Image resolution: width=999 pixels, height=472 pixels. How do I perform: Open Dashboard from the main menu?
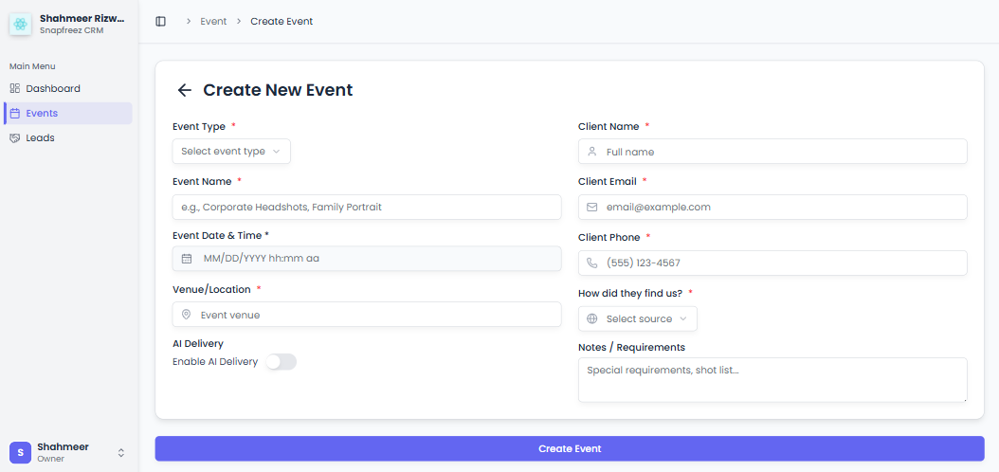click(x=53, y=88)
